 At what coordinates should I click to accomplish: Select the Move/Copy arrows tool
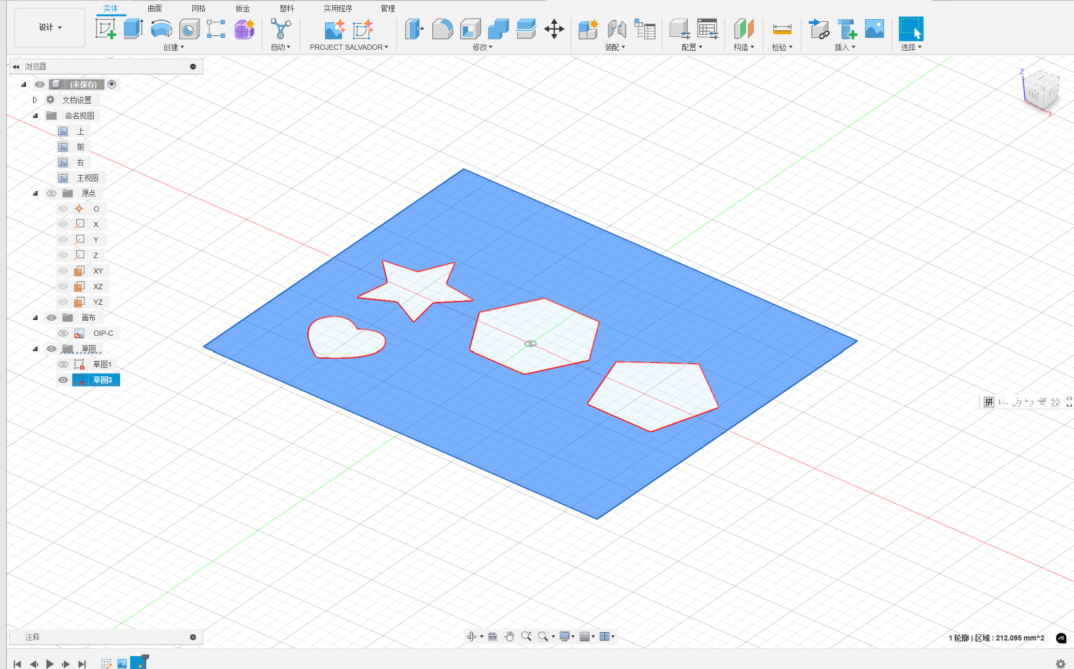(554, 29)
